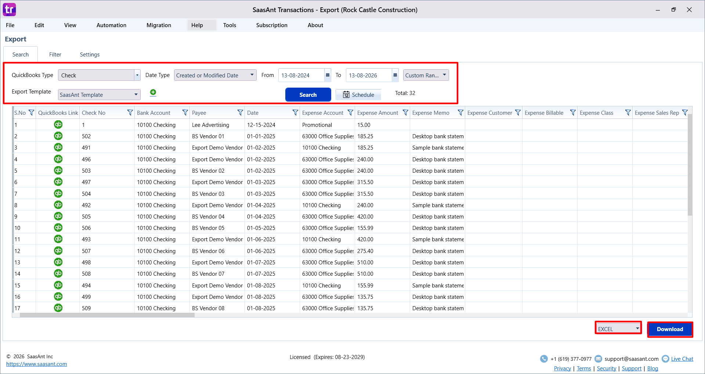Filter the Expense Memo column
Screen dimensions: 705x374
click(460, 113)
